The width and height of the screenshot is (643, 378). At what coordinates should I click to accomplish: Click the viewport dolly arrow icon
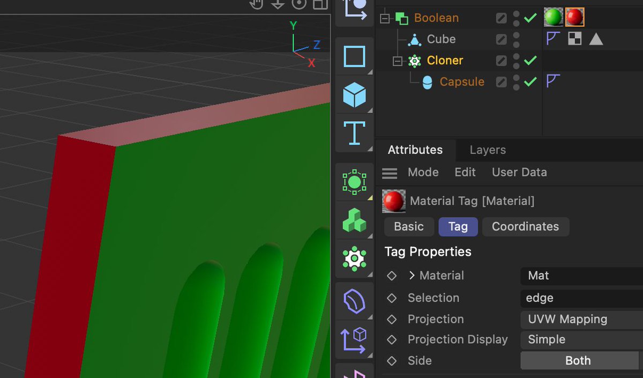click(x=278, y=4)
